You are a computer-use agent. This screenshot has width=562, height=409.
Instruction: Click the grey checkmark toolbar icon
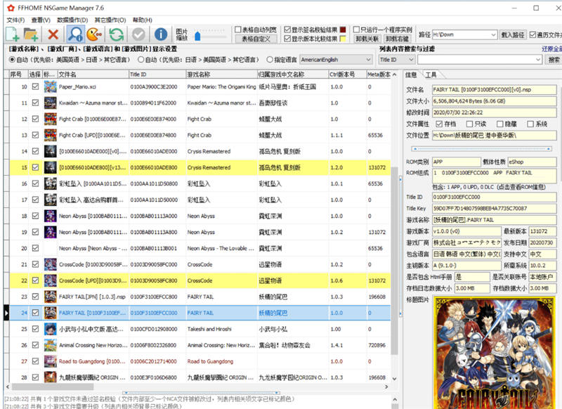point(138,34)
